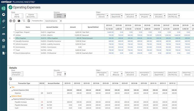Click the top Default Time column chip
194x111 pixels.
coord(60,16)
